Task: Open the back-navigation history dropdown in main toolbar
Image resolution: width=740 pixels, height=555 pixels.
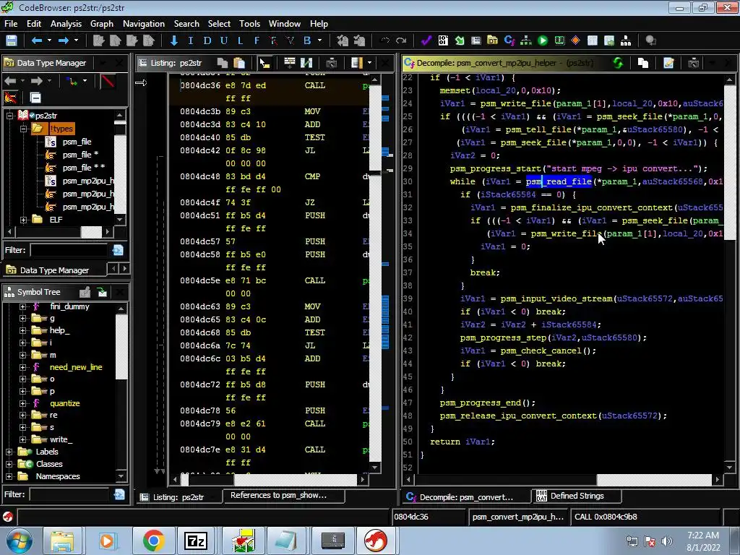Action: tap(50, 40)
